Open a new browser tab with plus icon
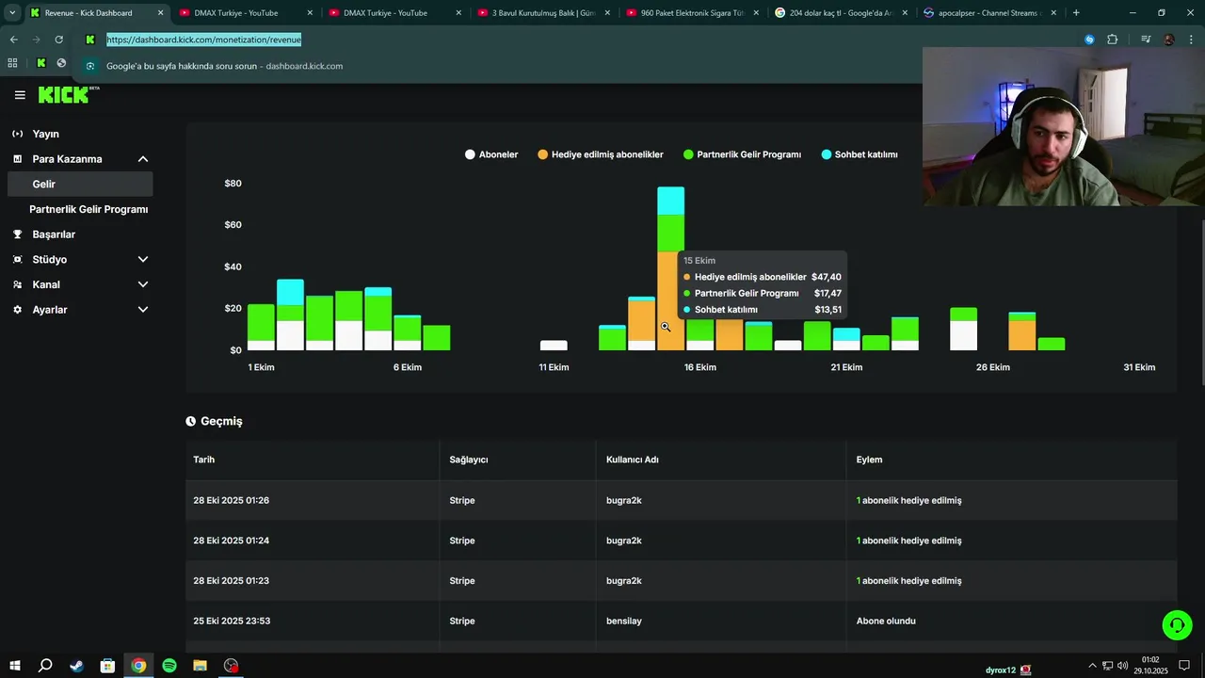The width and height of the screenshot is (1205, 678). (1076, 13)
